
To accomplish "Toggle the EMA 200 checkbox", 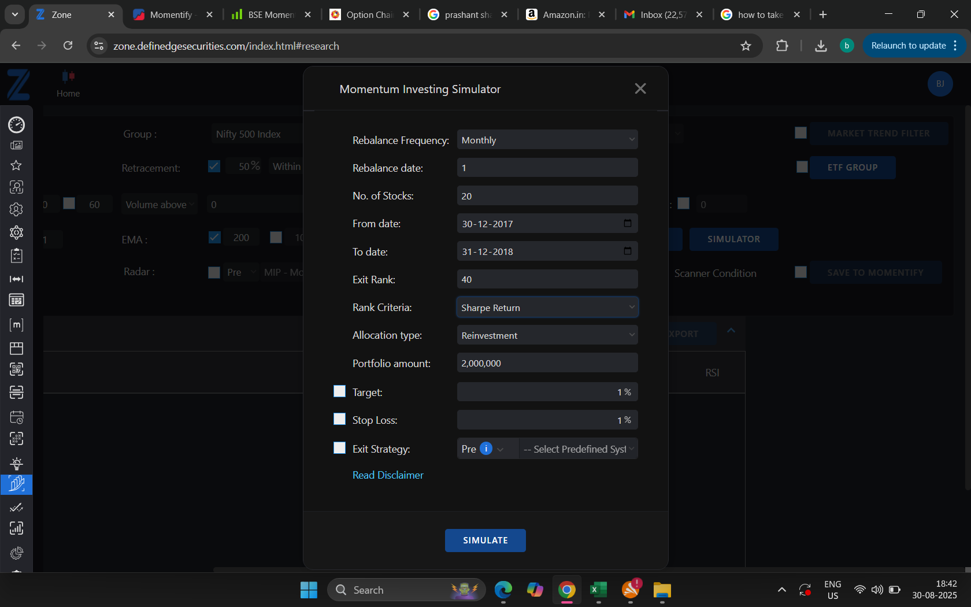I will click(214, 238).
